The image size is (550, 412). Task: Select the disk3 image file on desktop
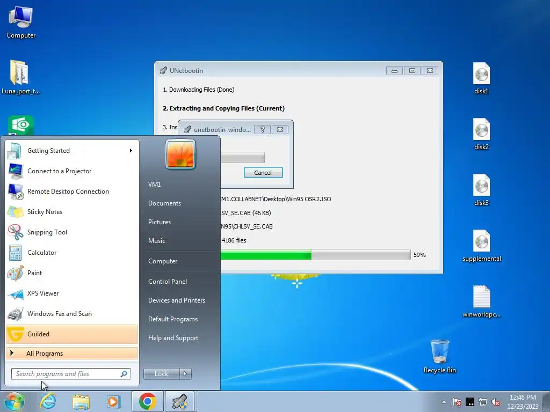coord(481,189)
